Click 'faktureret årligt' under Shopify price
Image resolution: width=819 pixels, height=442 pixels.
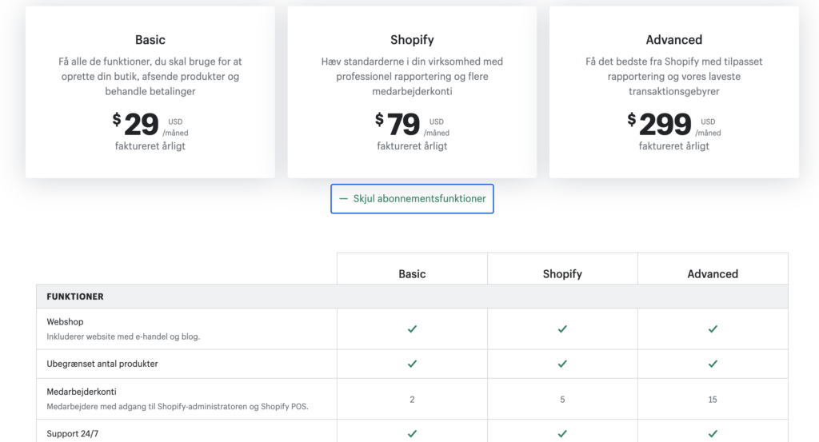coord(412,146)
